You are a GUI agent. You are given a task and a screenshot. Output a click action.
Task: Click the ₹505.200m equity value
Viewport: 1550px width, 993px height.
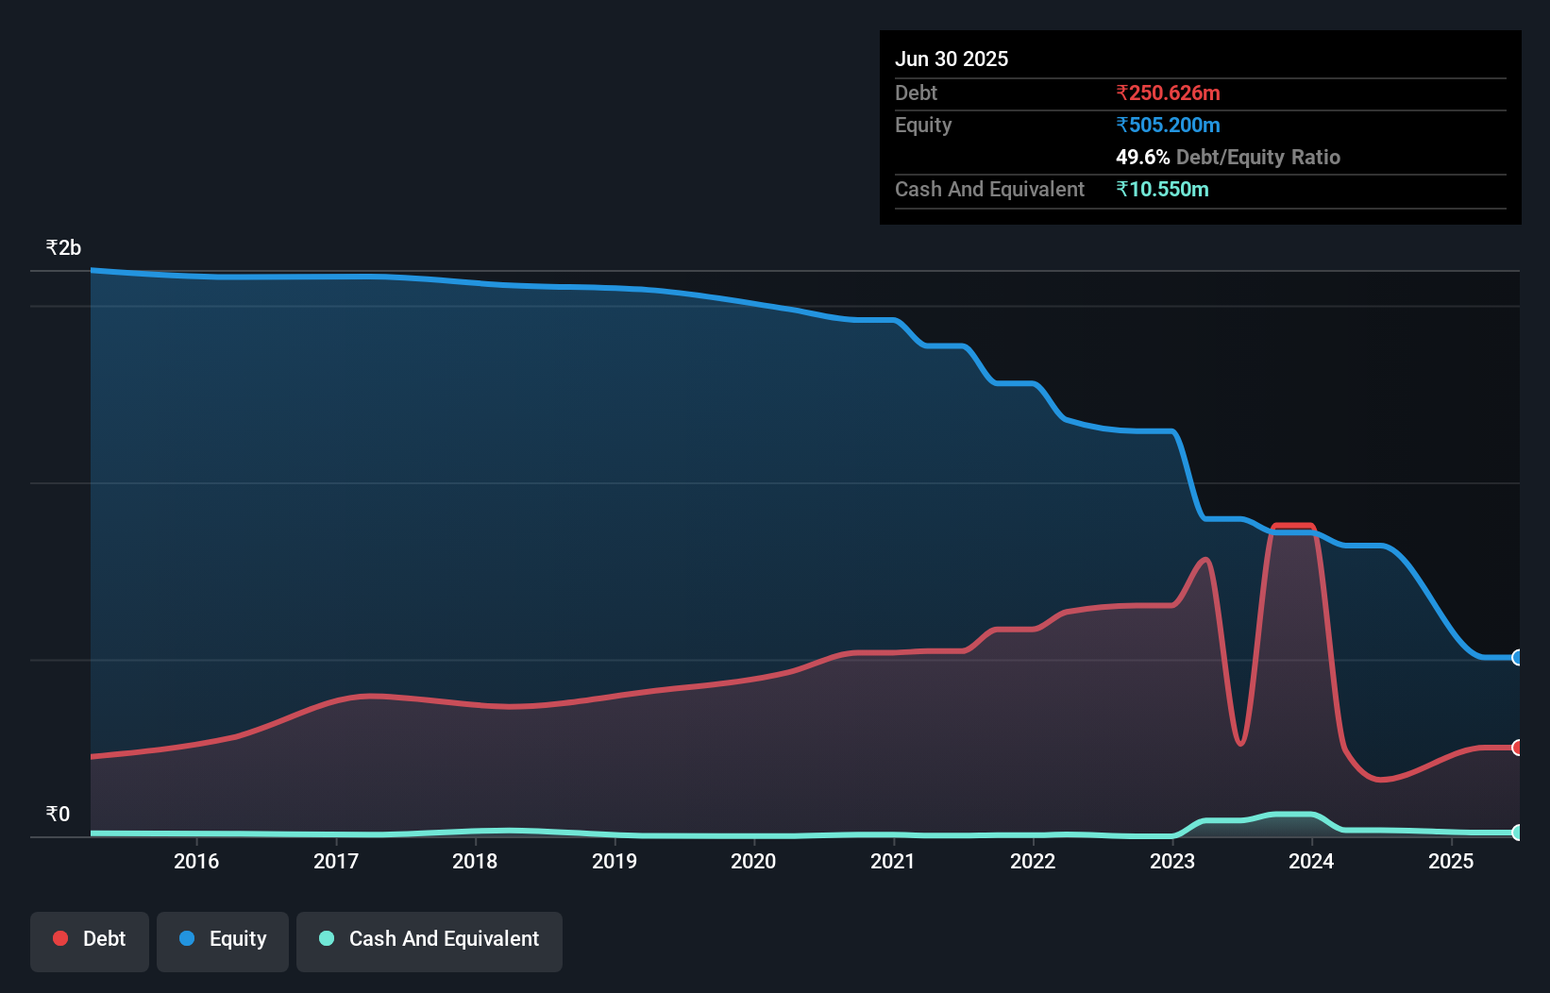1168,125
